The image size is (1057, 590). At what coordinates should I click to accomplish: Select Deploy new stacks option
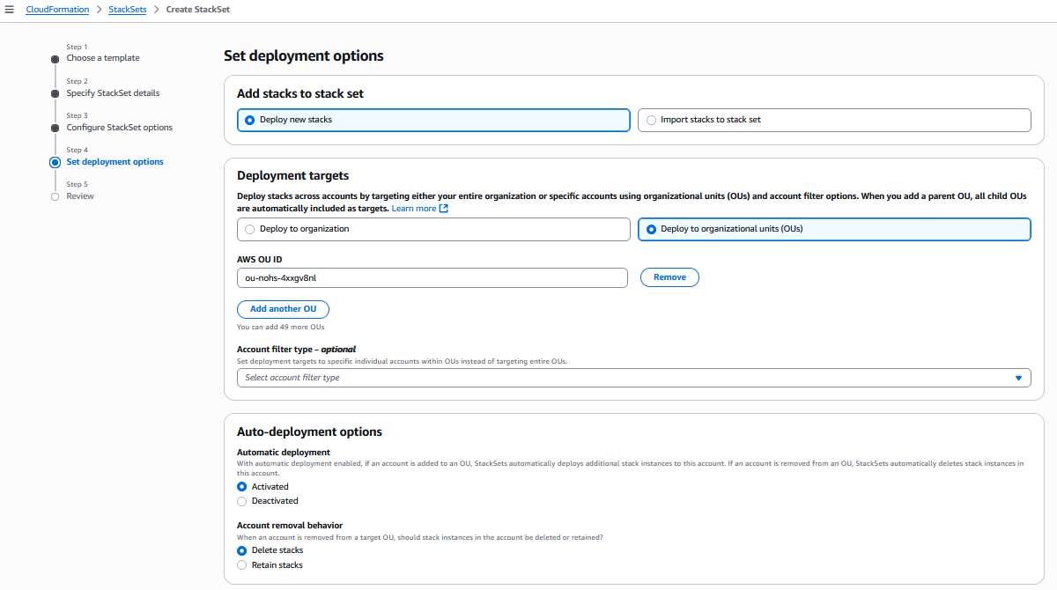click(x=249, y=120)
